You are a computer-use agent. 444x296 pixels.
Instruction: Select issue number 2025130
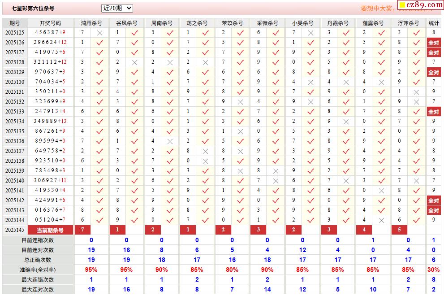[15, 82]
